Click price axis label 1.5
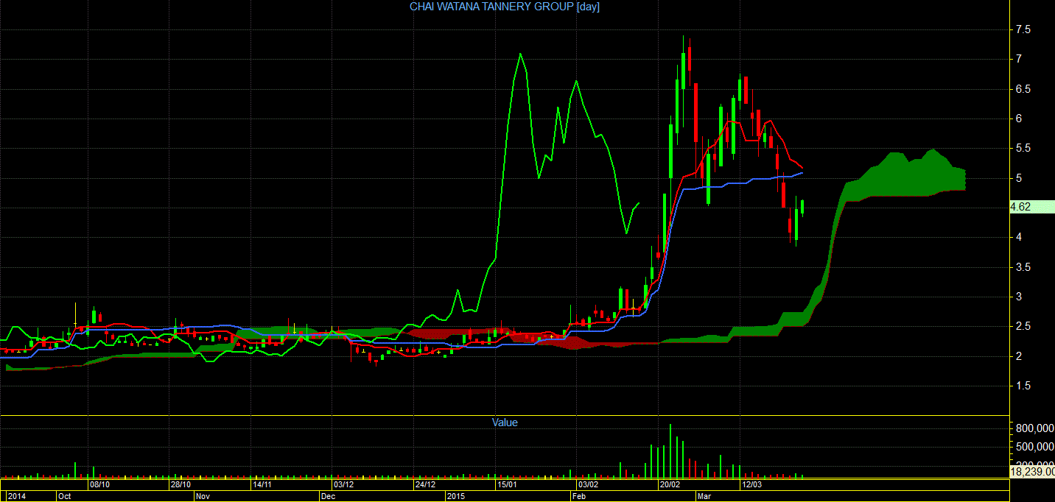 pyautogui.click(x=1023, y=386)
